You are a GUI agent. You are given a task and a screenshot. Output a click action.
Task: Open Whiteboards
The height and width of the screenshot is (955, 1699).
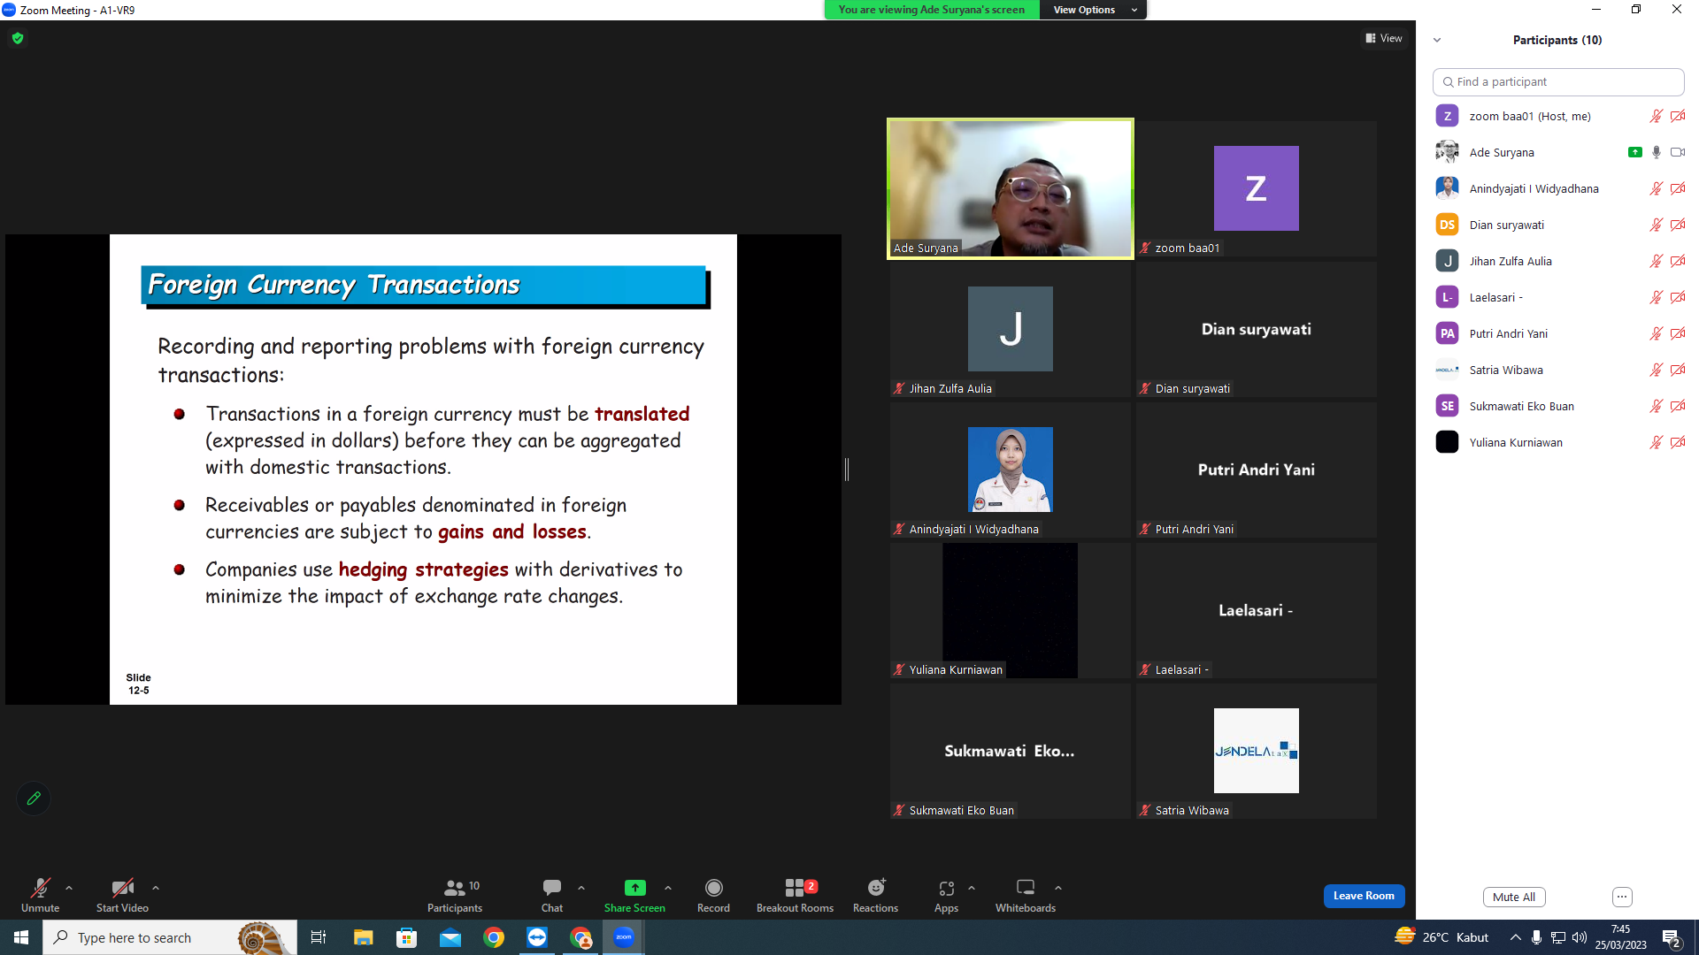[x=1026, y=895]
